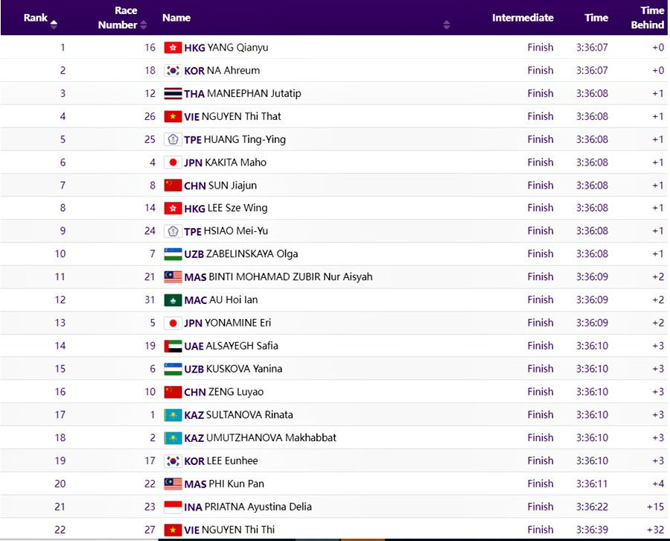
Task: Click the Korea flag next to NA Ahreum
Action: (x=173, y=71)
